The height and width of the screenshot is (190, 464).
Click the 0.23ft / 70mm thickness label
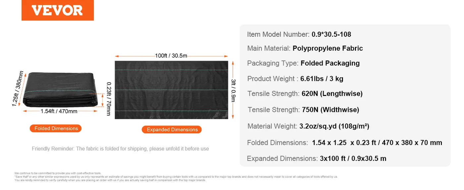[109, 99]
